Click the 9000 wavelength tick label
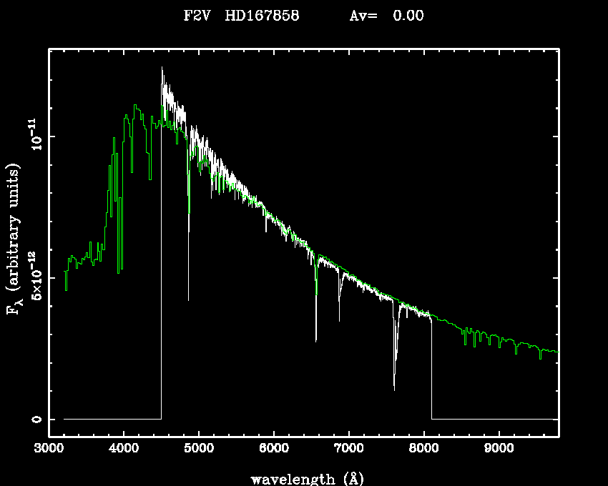This screenshot has width=608, height=486. click(x=498, y=450)
